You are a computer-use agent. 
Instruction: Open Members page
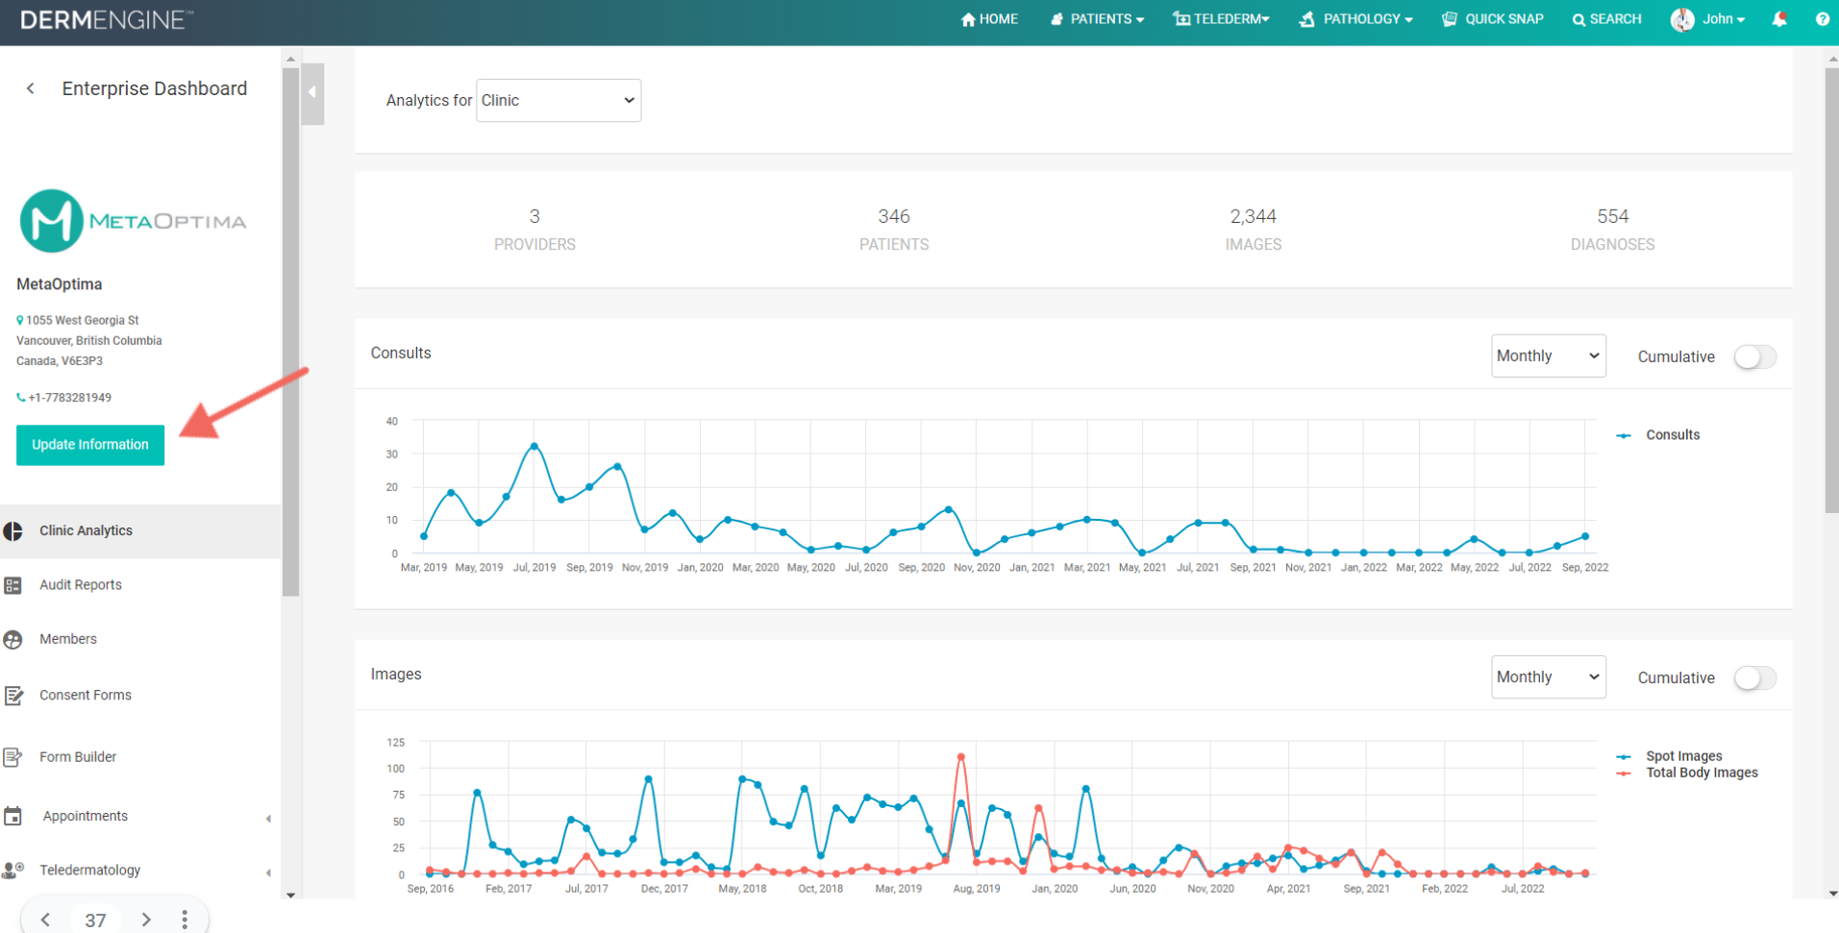(68, 639)
